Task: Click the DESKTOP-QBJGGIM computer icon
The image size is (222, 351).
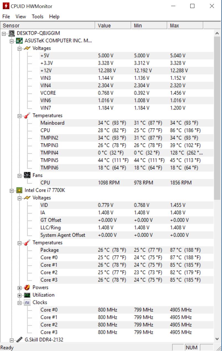Action: tap(12, 33)
